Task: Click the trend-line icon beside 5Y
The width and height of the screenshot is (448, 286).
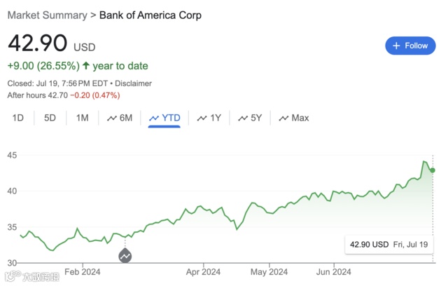Action: coord(243,118)
